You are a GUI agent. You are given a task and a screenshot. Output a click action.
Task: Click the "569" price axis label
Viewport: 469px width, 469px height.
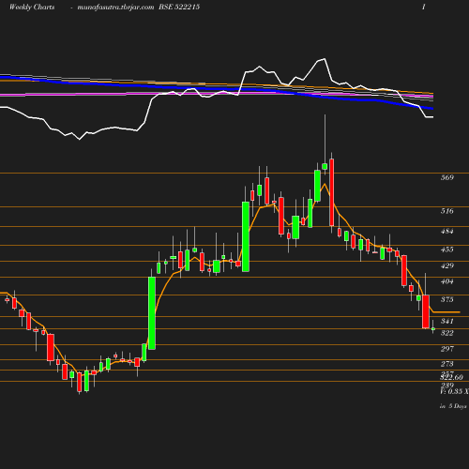(447, 177)
